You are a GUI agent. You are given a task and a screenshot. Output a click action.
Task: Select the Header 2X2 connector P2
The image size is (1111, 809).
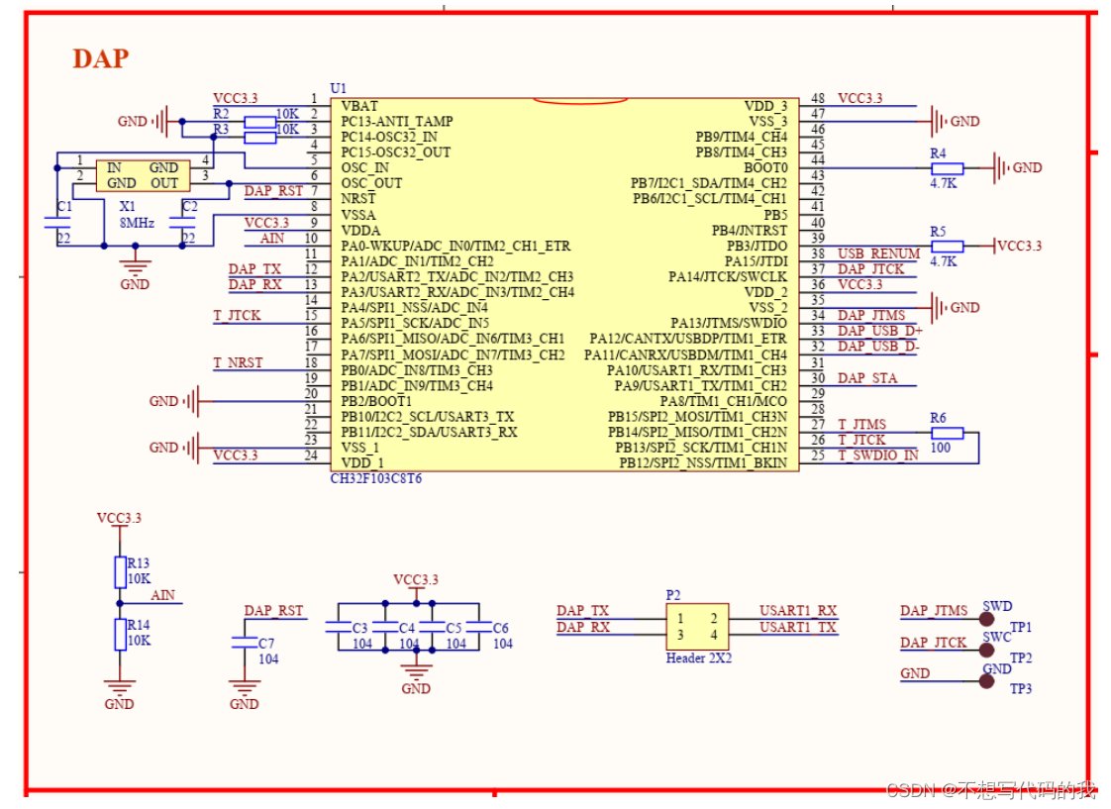point(698,625)
